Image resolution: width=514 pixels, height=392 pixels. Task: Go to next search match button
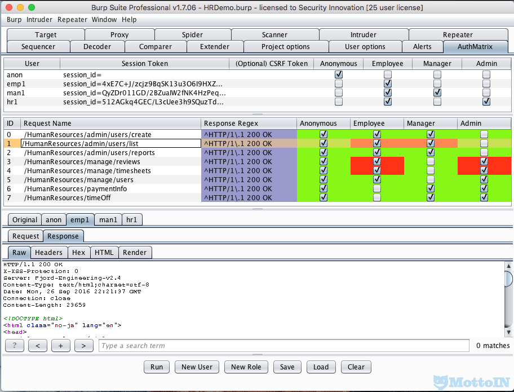tap(83, 346)
